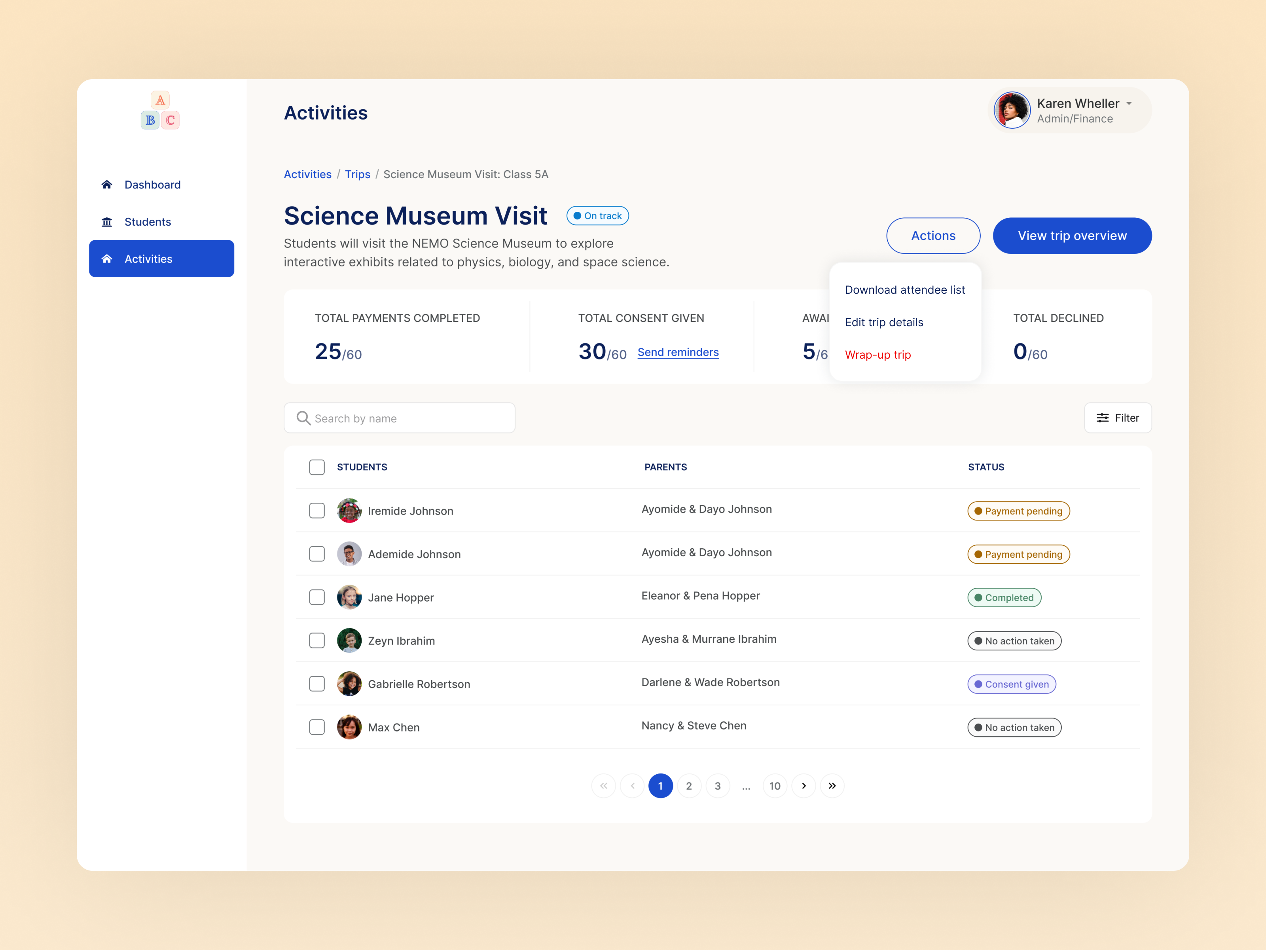1266x950 pixels.
Task: Check the box for Iremide Johnson
Action: pos(317,511)
